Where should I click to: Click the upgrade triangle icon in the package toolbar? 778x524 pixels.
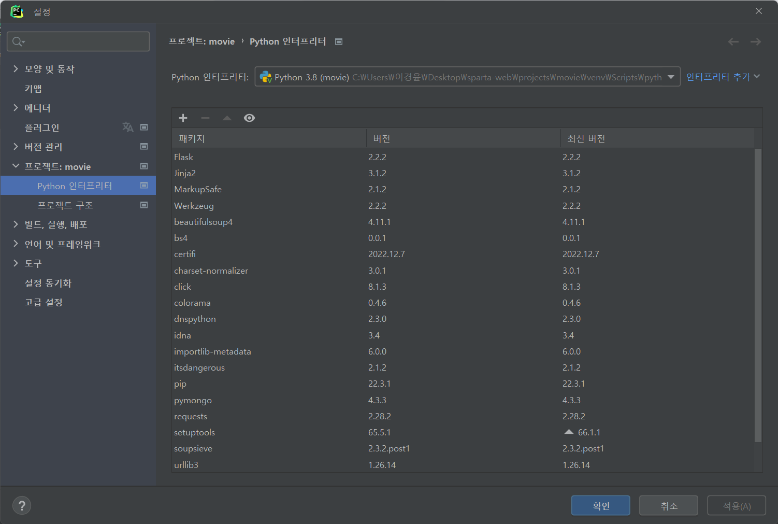(227, 118)
